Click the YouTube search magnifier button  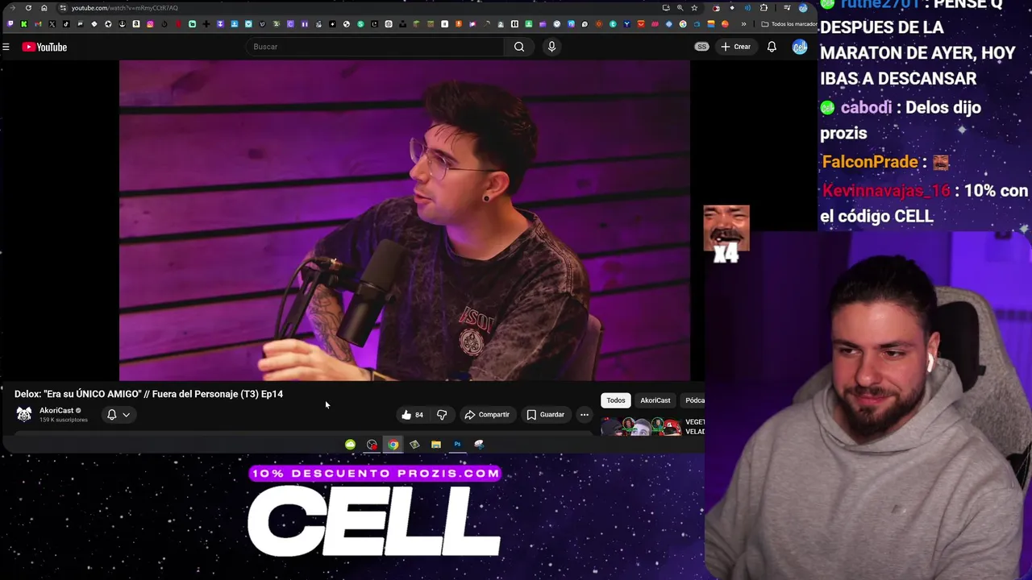coord(519,47)
